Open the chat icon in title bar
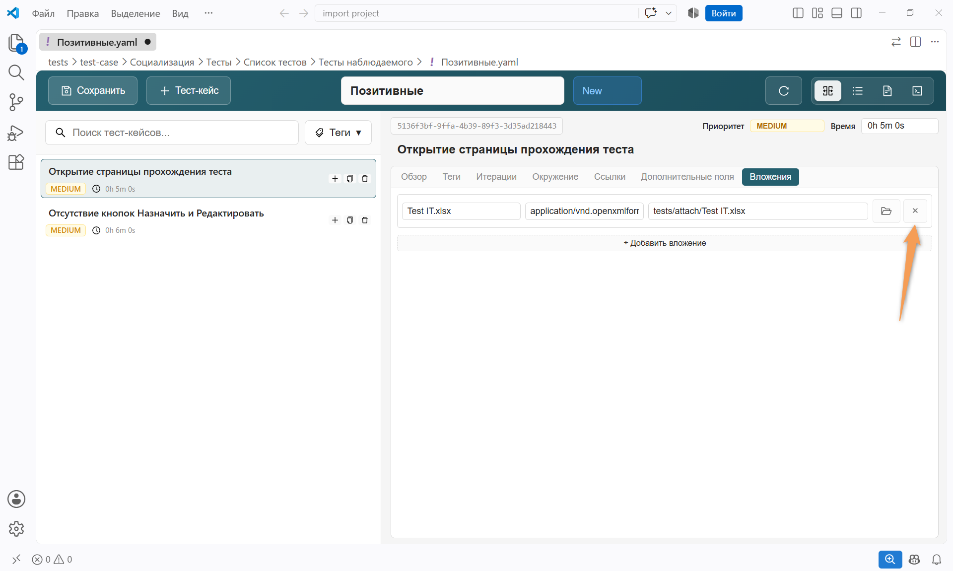 (x=651, y=13)
